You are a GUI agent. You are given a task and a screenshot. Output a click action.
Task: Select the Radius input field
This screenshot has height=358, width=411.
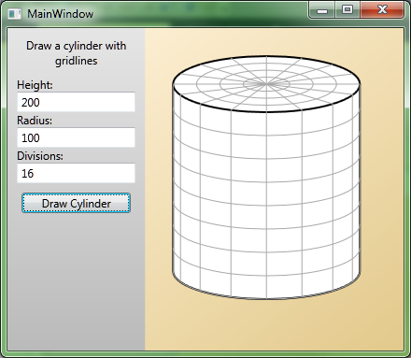[x=76, y=137]
